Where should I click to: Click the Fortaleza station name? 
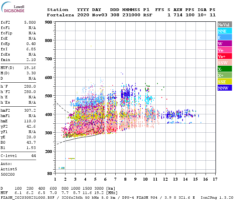pos(61,15)
